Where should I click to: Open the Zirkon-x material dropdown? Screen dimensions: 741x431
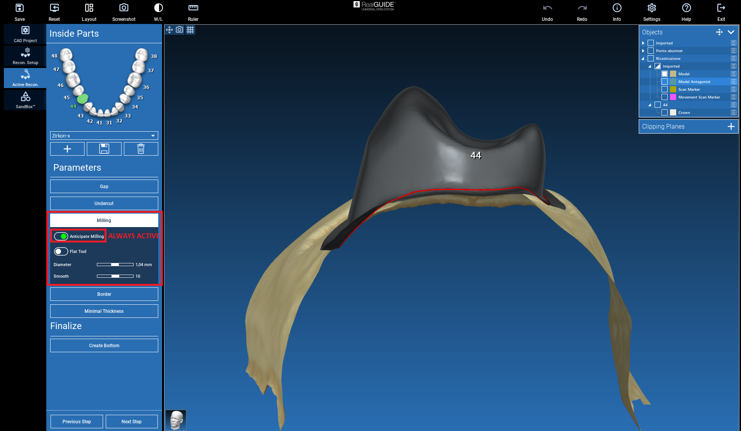(104, 136)
